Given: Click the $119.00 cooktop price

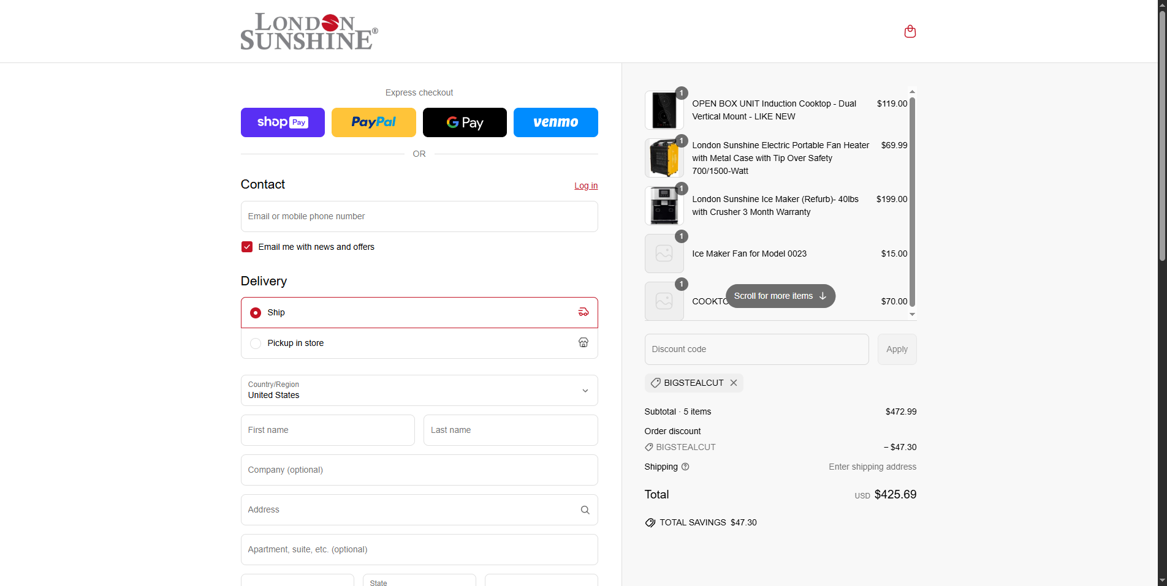Looking at the screenshot, I should [892, 103].
